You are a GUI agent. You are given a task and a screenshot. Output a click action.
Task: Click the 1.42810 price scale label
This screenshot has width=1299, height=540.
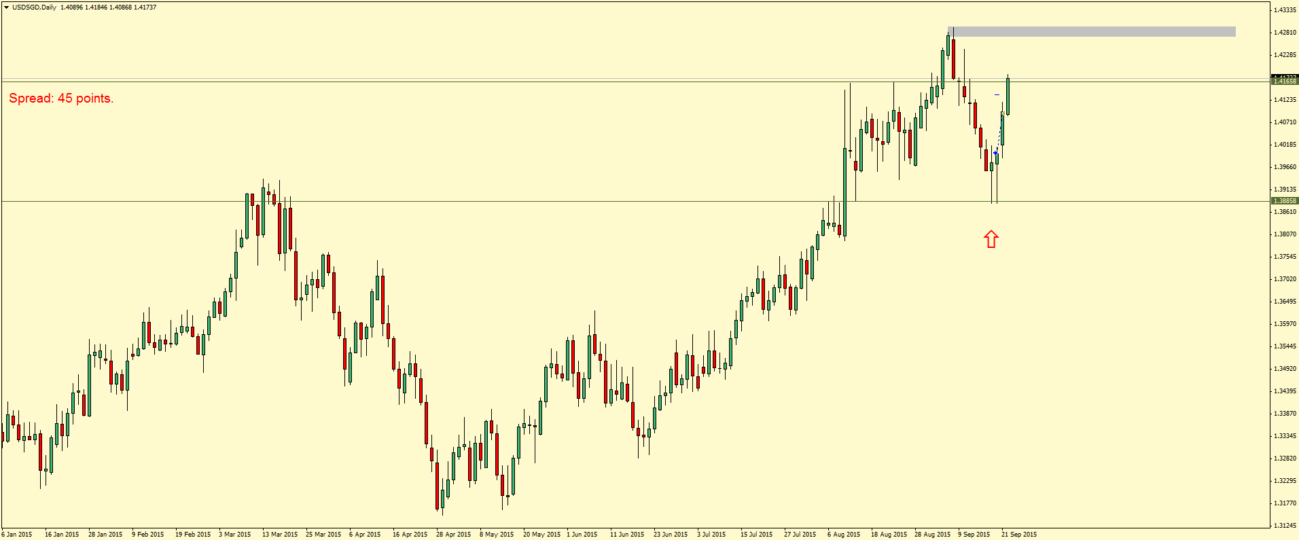1285,33
